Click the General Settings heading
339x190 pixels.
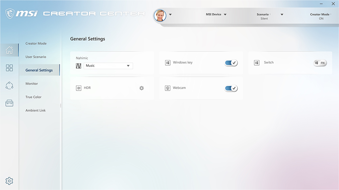pyautogui.click(x=87, y=39)
